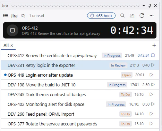Click the 14.10. date on DEV-260
This screenshot has width=162, height=131.
pos(139,114)
